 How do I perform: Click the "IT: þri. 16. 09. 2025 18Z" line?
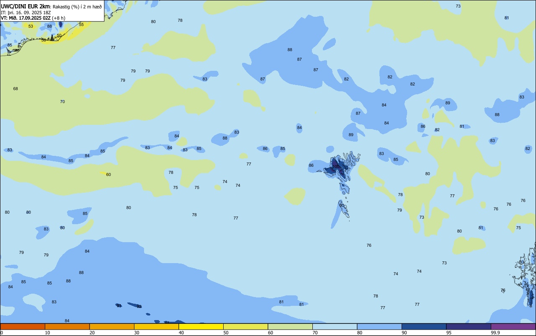(26, 13)
